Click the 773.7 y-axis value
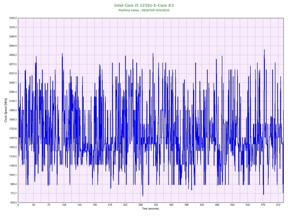The width and height of the screenshot is (288, 216). (x=13, y=193)
